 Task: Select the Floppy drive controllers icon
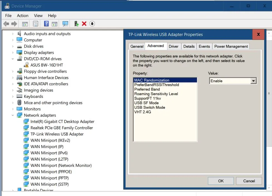tap(19, 71)
